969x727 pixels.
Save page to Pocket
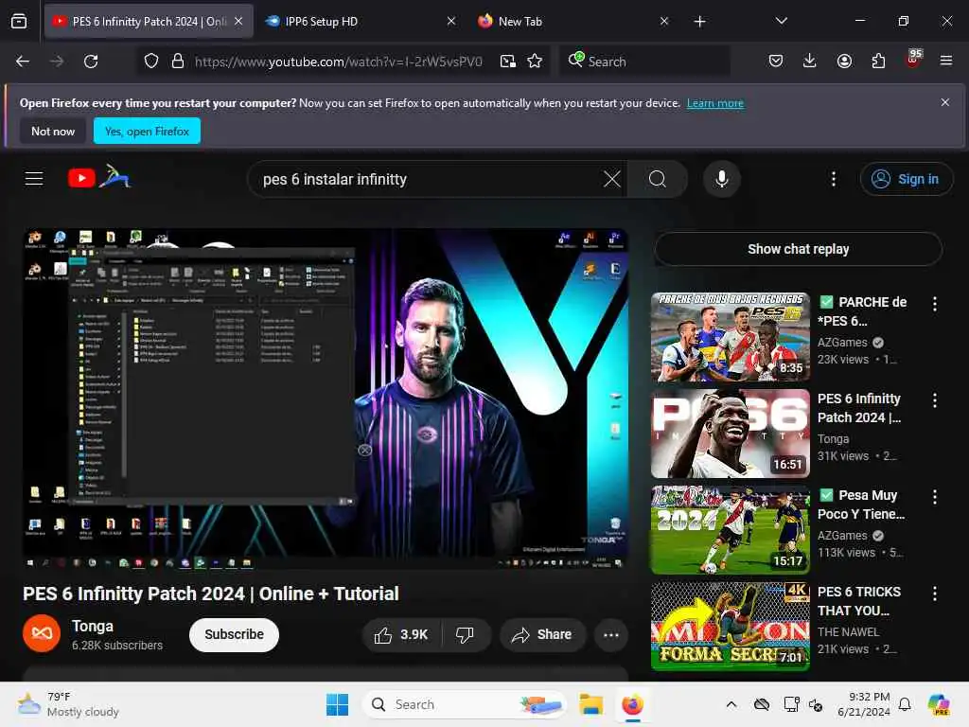[776, 62]
